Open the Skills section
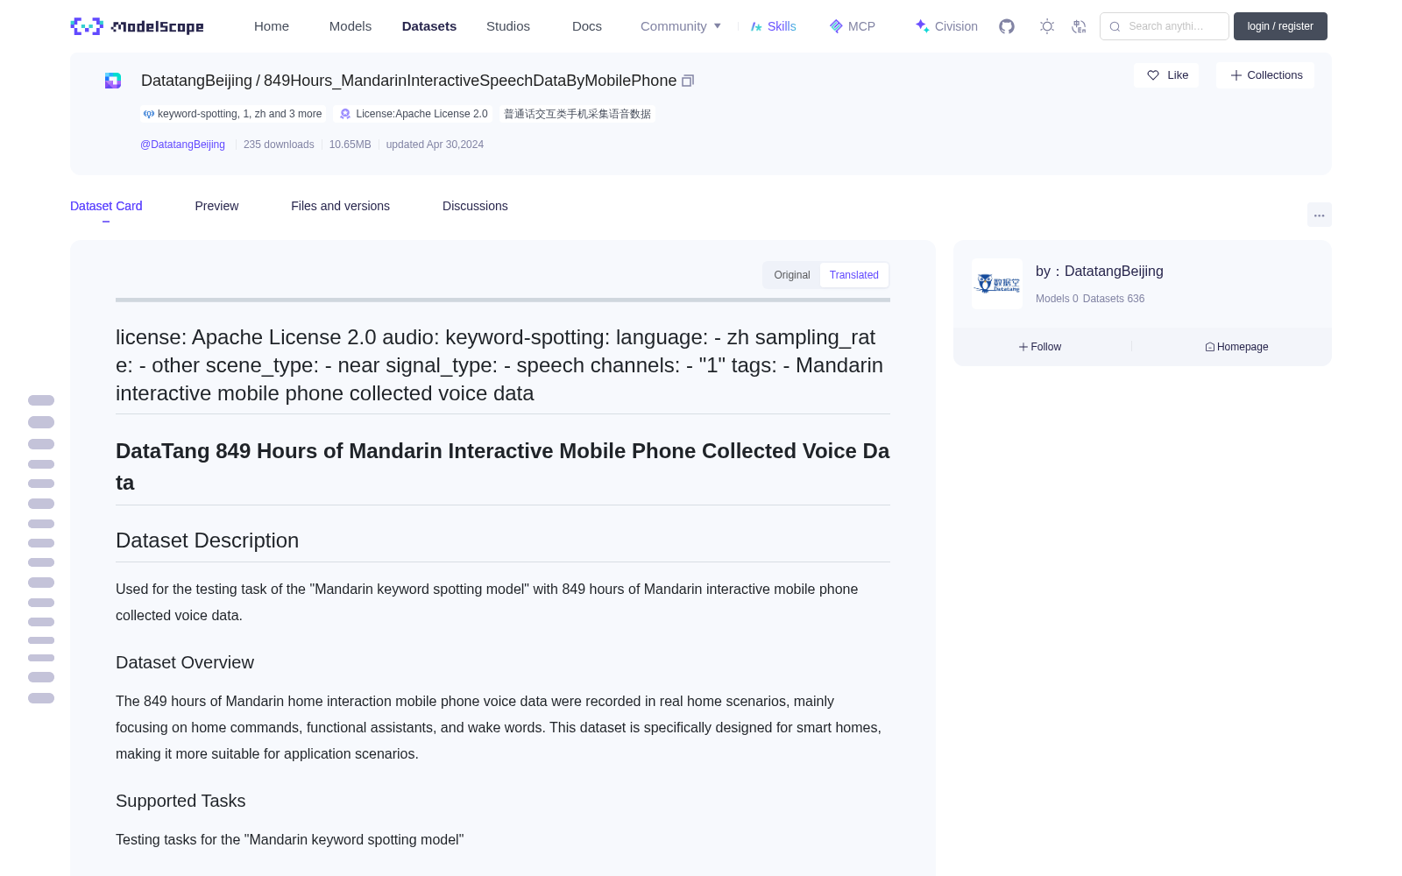Viewport: 1402px width, 876px height. click(773, 26)
